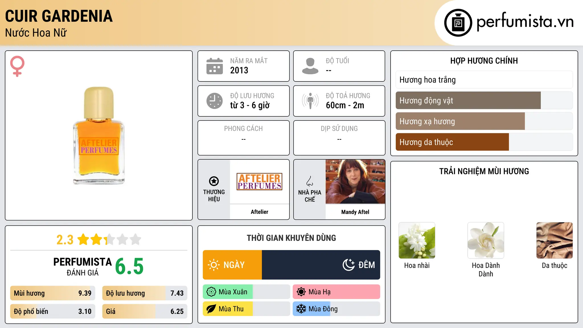Click the star badge brand icon
This screenshot has height=328, width=583.
click(x=214, y=181)
